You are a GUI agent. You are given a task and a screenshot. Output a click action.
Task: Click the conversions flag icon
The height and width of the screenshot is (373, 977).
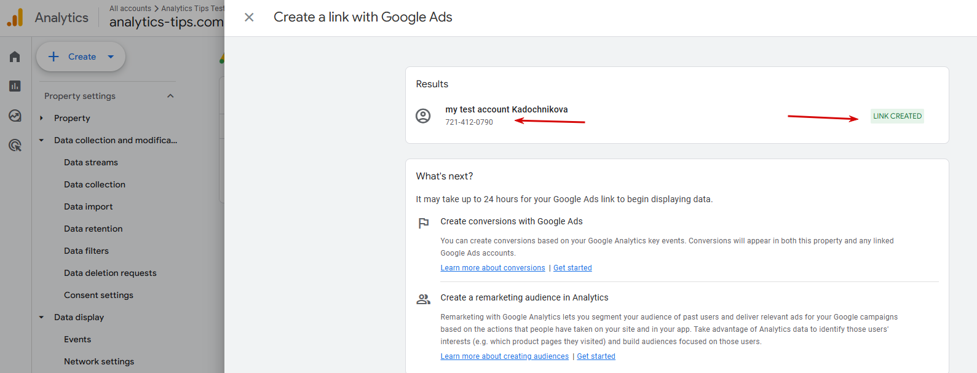[x=424, y=223]
